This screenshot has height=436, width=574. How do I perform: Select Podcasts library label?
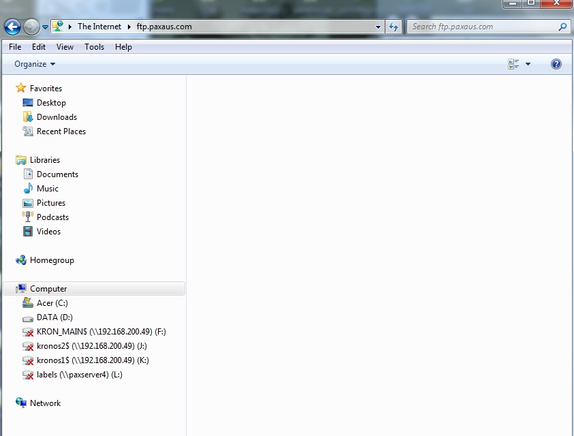pos(52,217)
